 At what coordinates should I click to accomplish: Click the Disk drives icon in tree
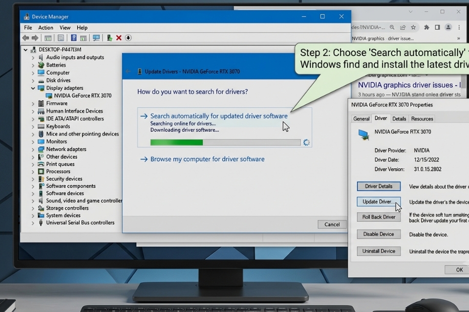(x=41, y=80)
